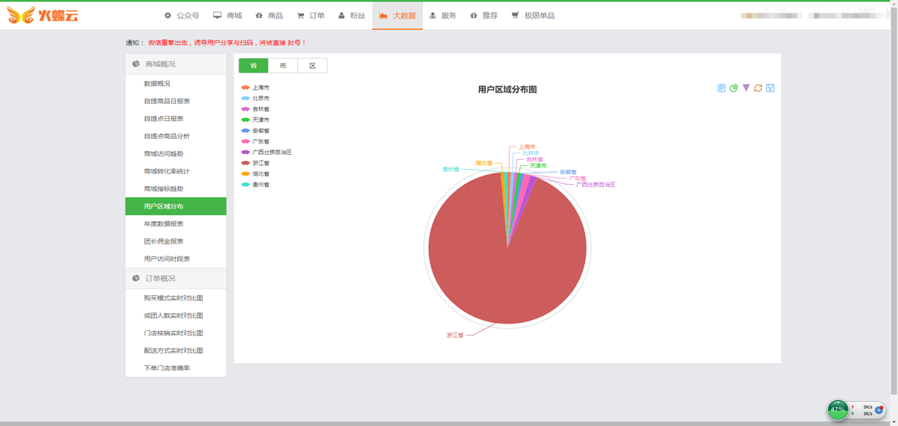The width and height of the screenshot is (898, 426).
Task: Open 年度数据报表 report
Action: pyautogui.click(x=164, y=223)
